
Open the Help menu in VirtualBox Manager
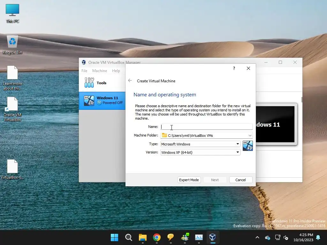click(116, 71)
